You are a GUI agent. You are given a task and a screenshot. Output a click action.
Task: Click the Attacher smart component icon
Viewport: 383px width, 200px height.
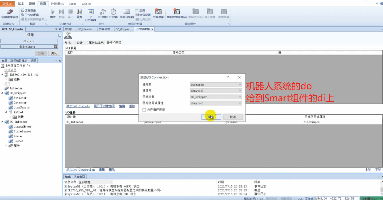pyautogui.click(x=11, y=98)
